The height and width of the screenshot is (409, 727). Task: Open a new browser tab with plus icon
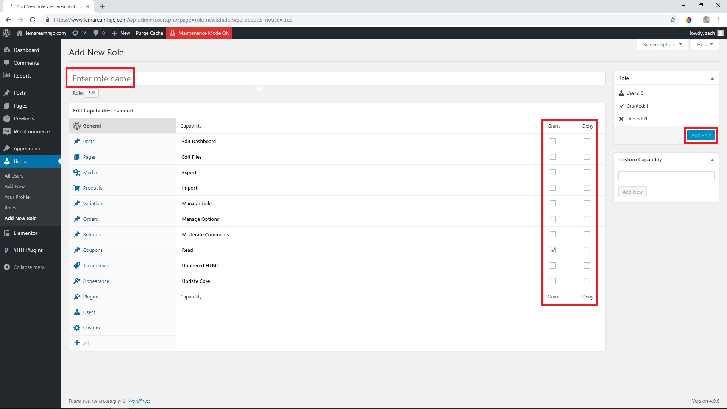pyautogui.click(x=102, y=6)
